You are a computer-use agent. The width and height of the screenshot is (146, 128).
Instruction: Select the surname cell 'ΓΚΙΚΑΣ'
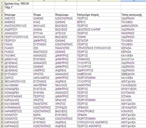[x=18, y=44]
